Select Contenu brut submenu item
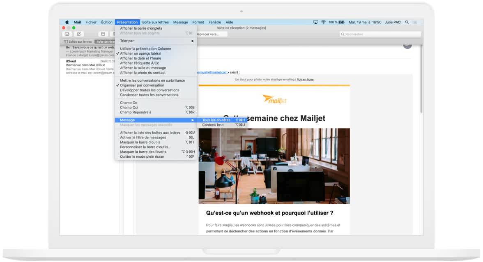The width and height of the screenshot is (483, 262). click(222, 125)
